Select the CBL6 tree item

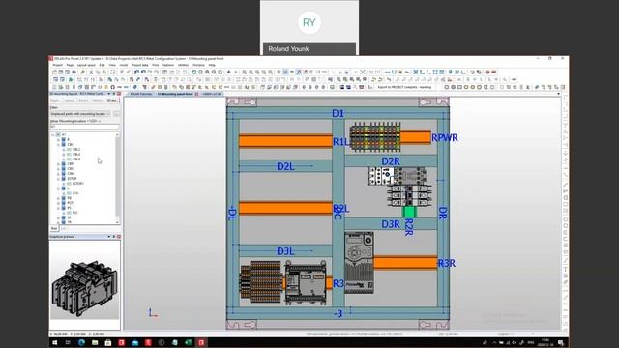(x=76, y=159)
